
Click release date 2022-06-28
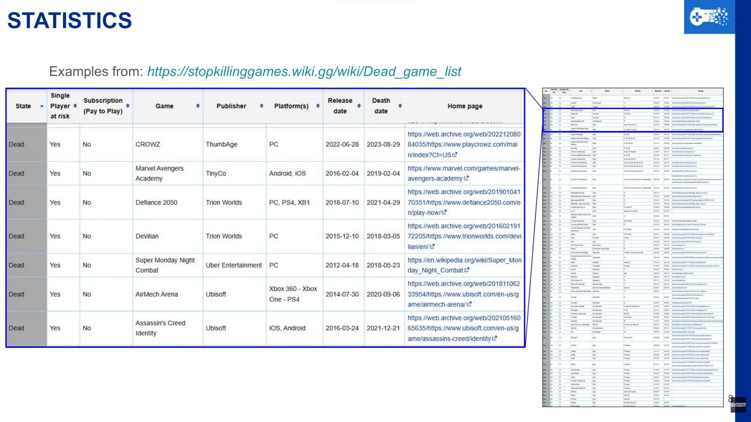coord(342,145)
